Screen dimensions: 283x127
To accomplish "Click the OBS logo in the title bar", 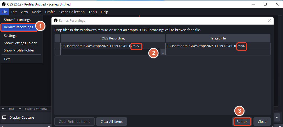I will [x=4, y=4].
